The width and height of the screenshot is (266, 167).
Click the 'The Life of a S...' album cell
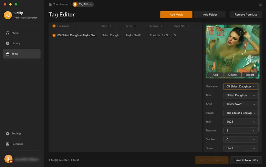point(160,35)
